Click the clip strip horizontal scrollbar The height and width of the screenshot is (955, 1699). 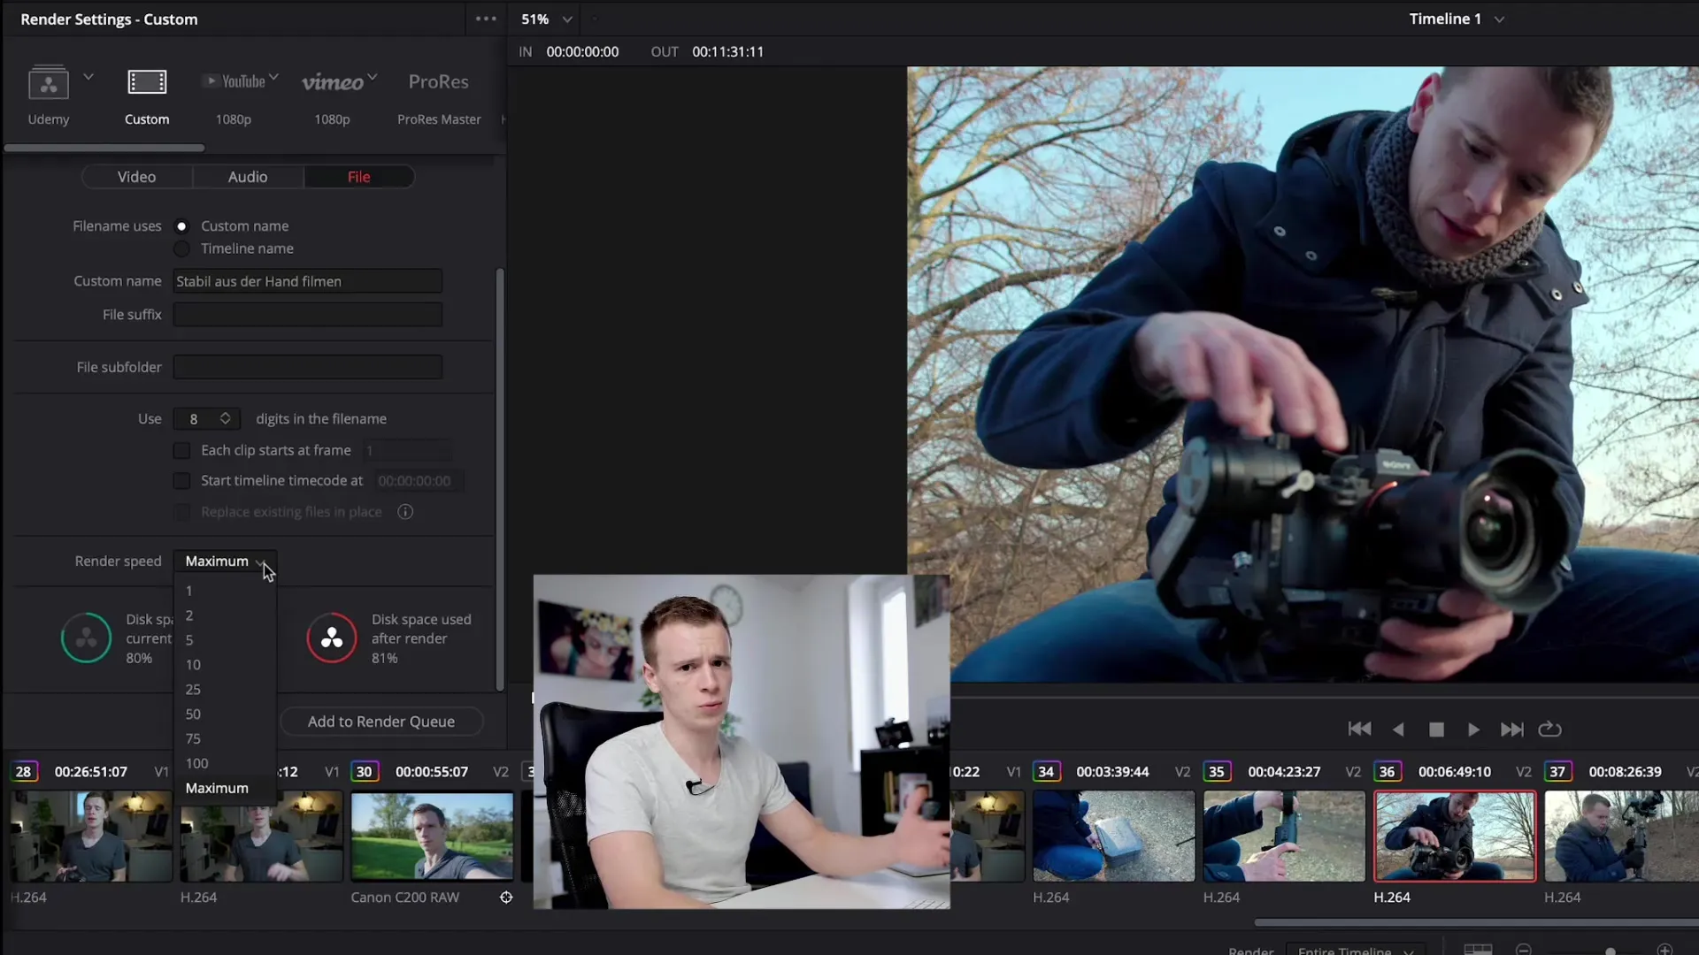pos(1476,922)
